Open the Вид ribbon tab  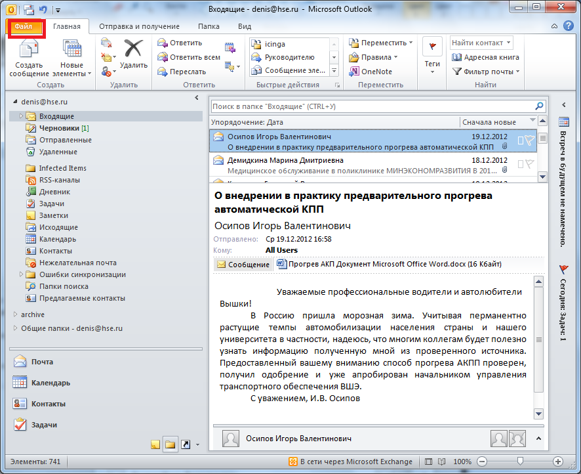pos(245,26)
